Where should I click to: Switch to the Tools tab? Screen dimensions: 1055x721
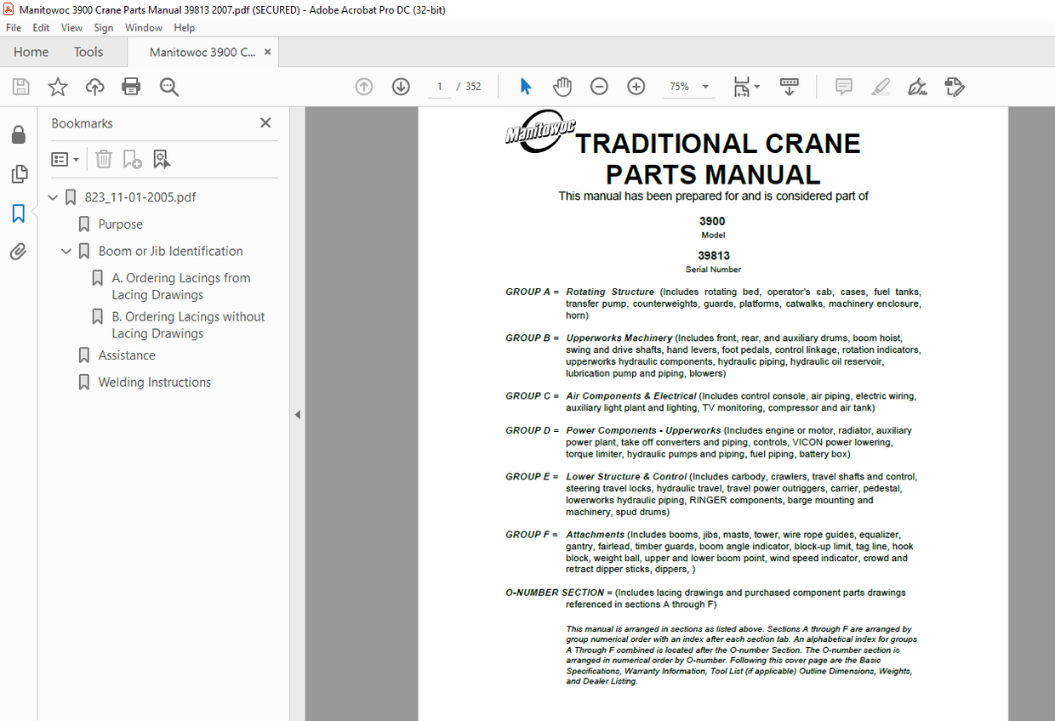88,52
